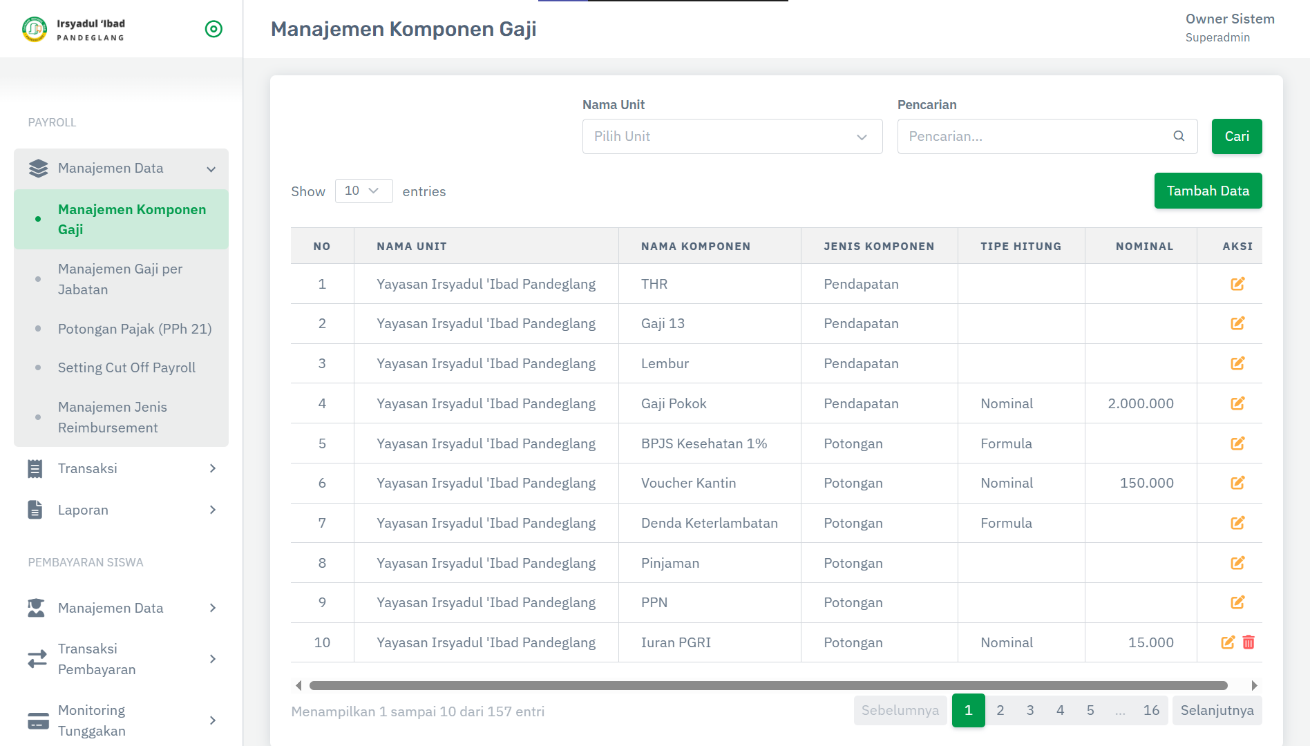Edit the Iuran PGRI component
1310x746 pixels.
click(1228, 642)
